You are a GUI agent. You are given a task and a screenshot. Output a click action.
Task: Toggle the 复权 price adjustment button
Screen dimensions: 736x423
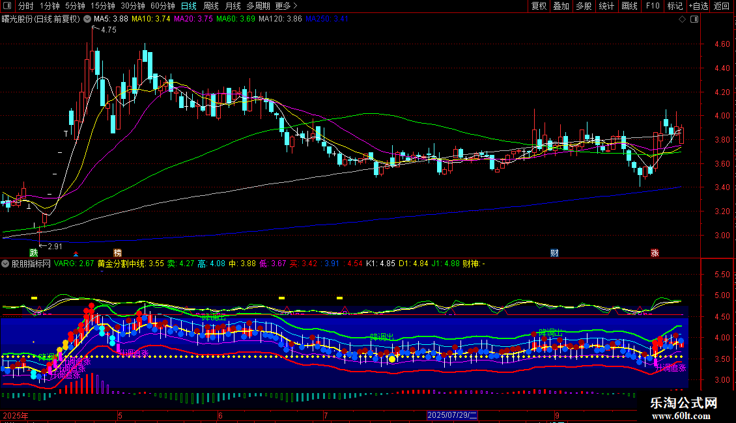coord(539,6)
